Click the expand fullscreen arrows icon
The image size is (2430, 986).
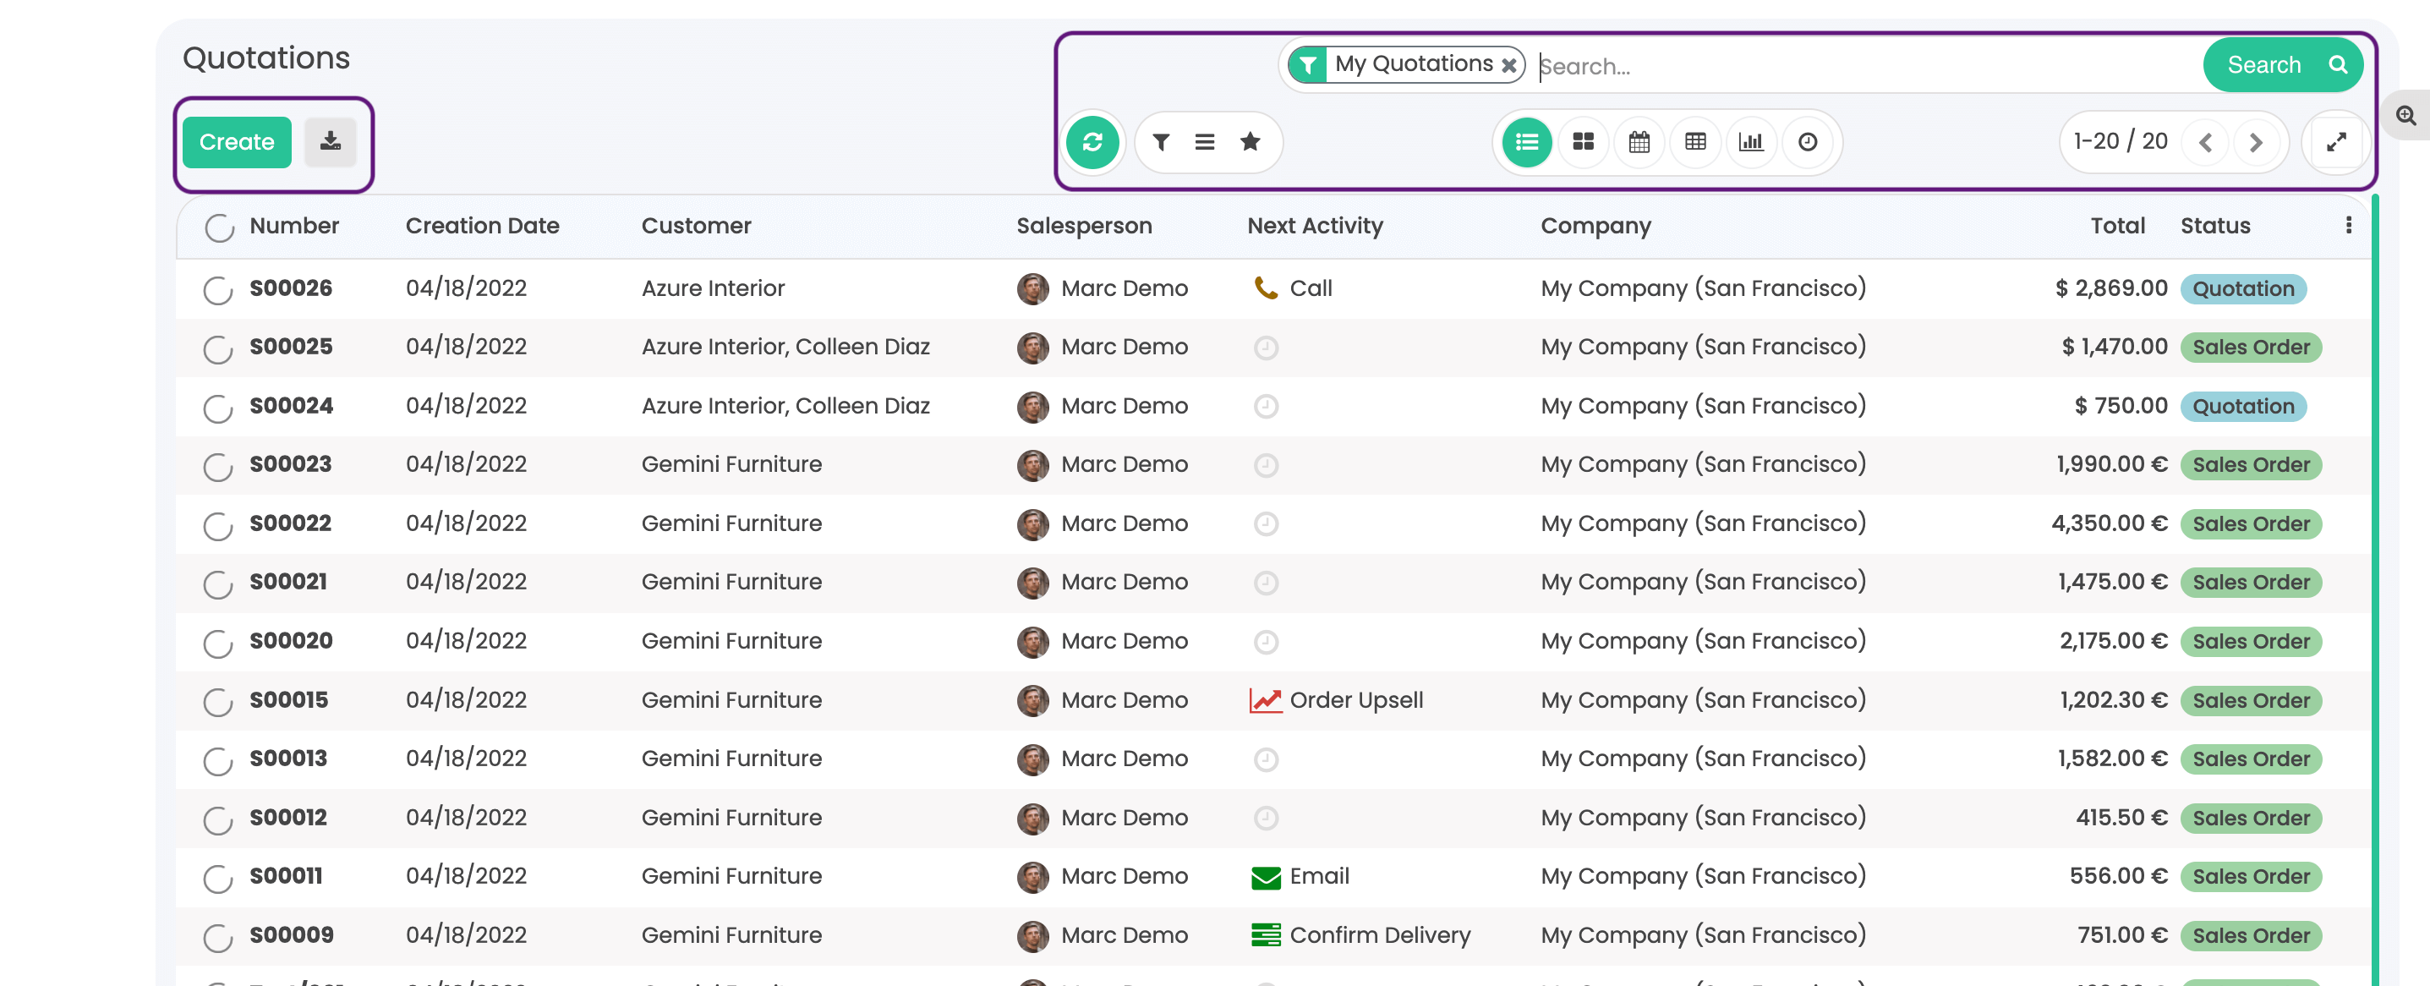click(x=2335, y=142)
